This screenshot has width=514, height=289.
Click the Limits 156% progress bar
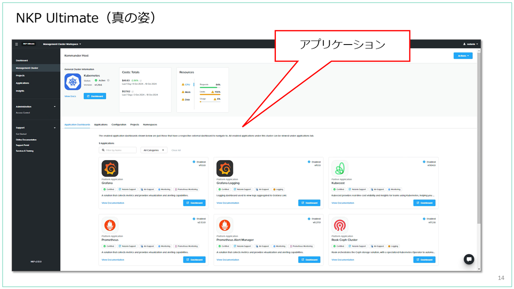pos(210,95)
